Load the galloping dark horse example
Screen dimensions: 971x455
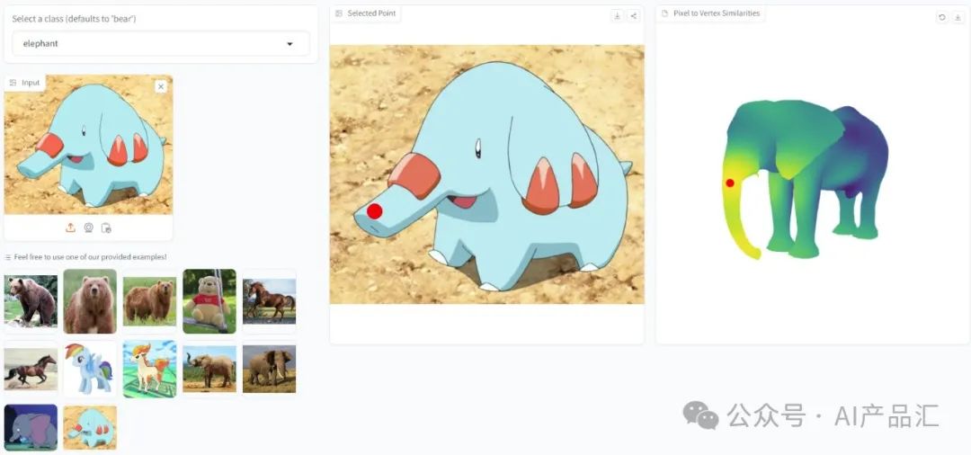[x=31, y=370]
